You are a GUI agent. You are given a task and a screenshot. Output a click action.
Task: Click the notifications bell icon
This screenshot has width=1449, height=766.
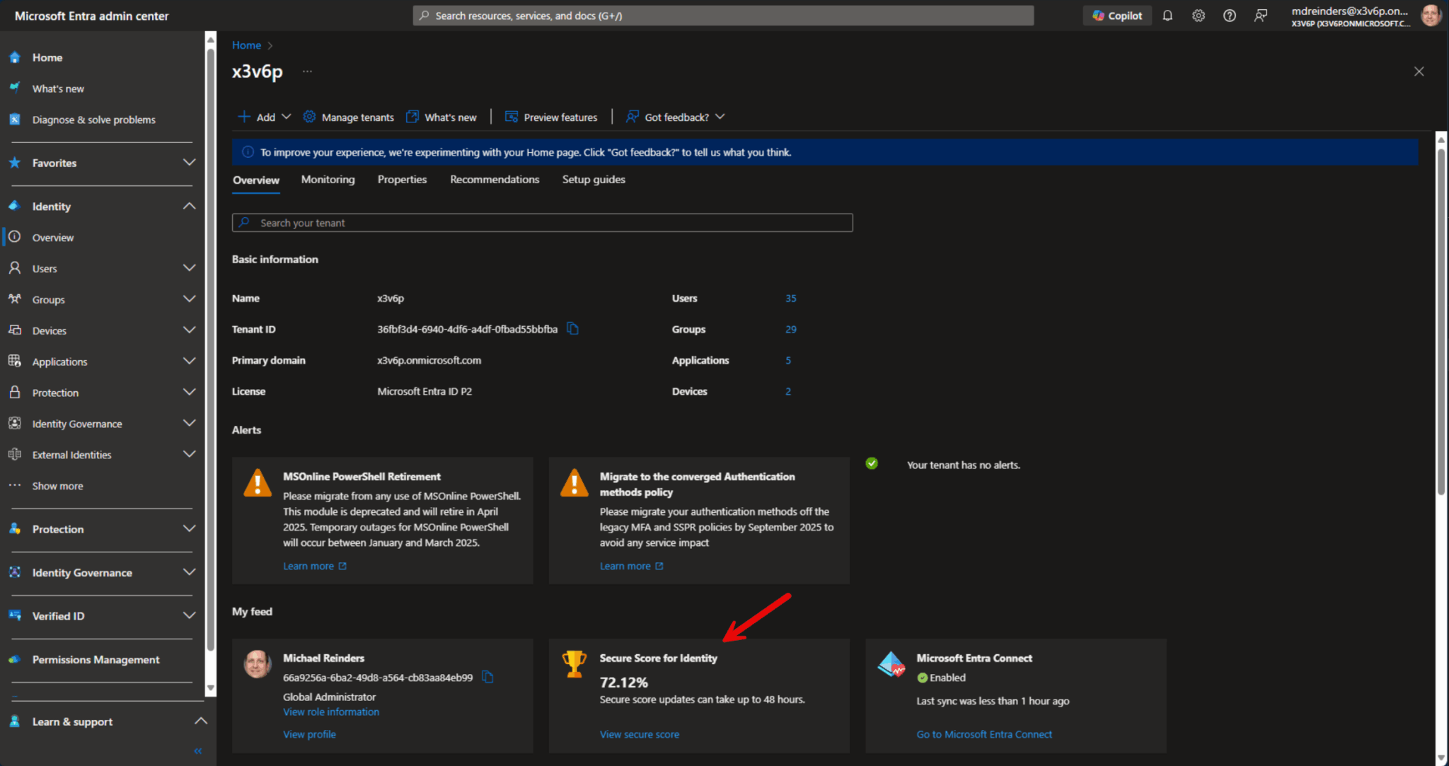[x=1167, y=15]
